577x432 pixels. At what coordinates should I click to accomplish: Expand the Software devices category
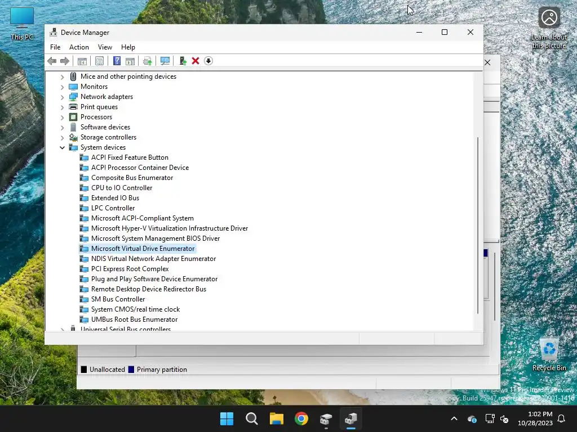(62, 128)
